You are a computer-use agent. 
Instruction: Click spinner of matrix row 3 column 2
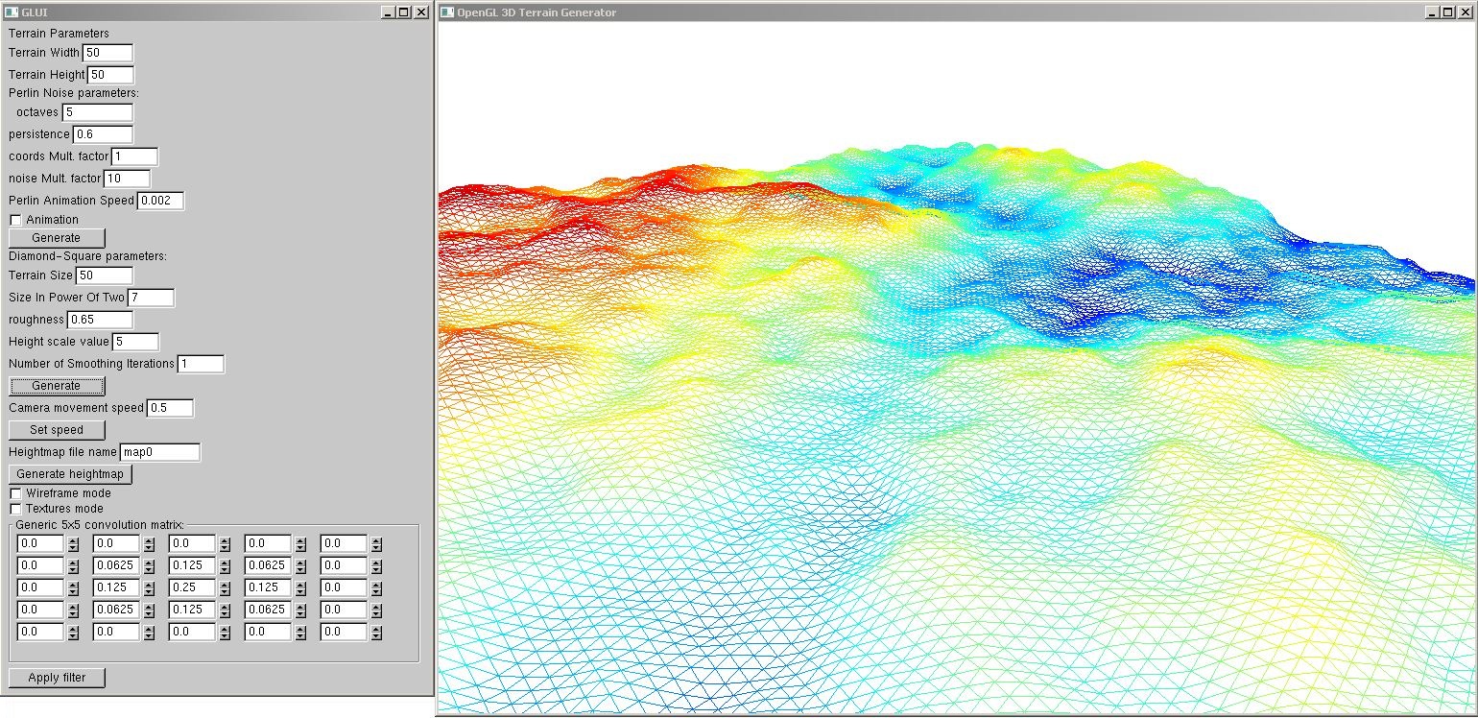click(149, 588)
